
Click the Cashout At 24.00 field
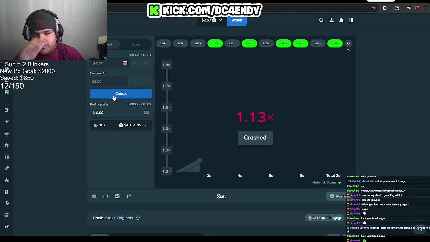tap(109, 81)
